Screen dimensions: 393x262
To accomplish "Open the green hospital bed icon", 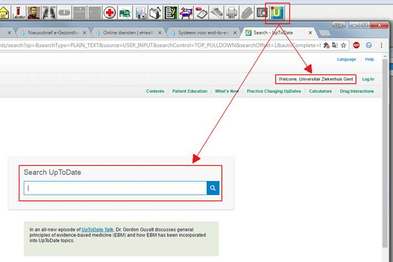I will click(x=125, y=13).
